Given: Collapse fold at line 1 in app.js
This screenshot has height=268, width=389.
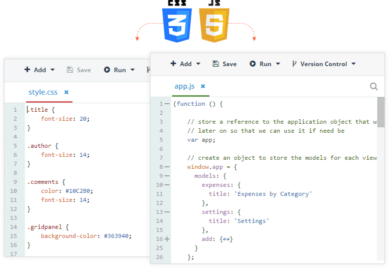Looking at the screenshot, I should point(167,104).
